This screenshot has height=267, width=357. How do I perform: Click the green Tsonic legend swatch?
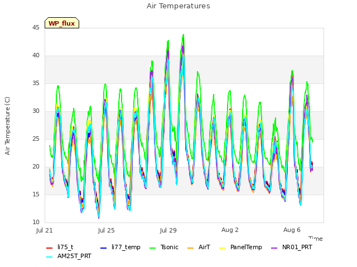pyautogui.click(x=152, y=248)
